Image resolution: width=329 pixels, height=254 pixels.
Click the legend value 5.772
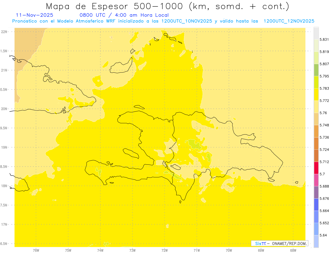coord(324,101)
